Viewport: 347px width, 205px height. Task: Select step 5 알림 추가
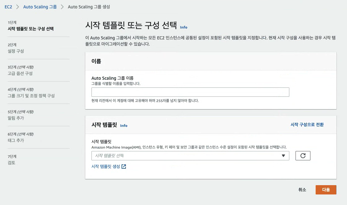tap(16, 118)
